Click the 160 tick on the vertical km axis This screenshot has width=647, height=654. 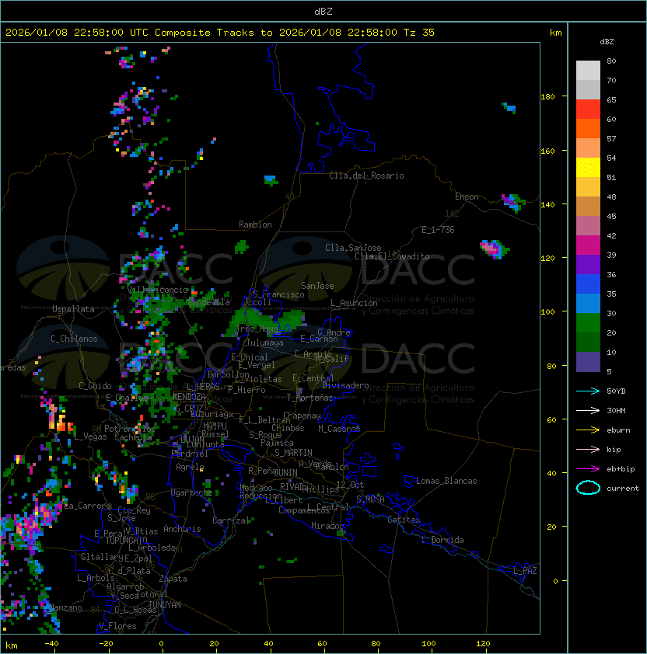coord(547,151)
